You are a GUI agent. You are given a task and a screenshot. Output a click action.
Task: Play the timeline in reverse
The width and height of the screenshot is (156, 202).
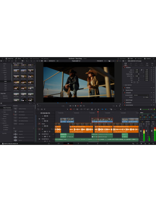[x=73, y=106]
